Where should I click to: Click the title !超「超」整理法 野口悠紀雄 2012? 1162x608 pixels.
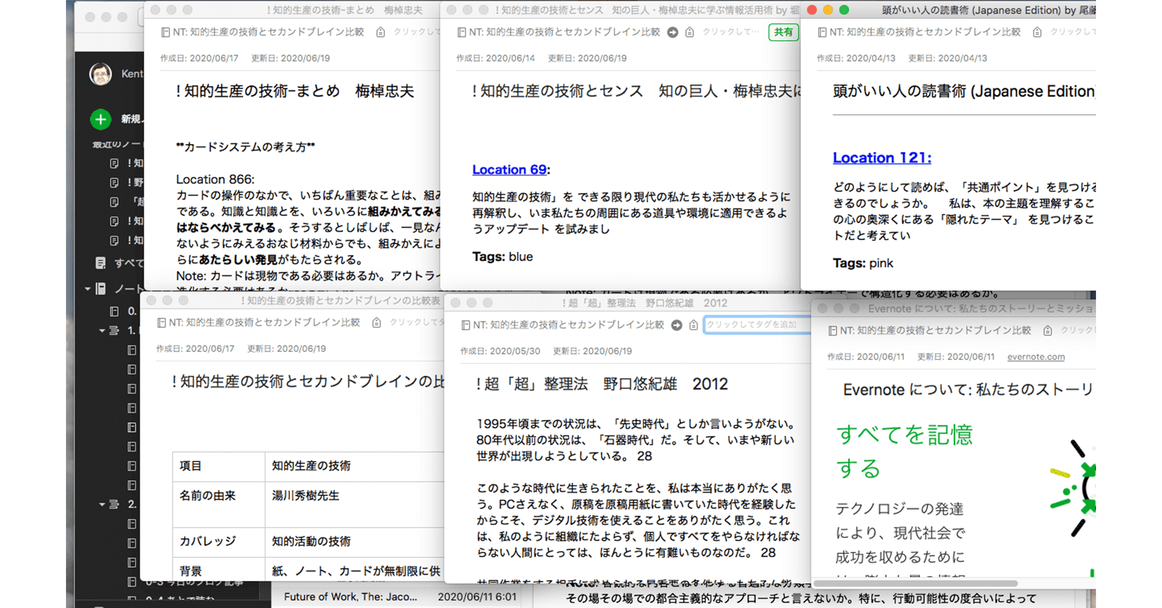(601, 384)
